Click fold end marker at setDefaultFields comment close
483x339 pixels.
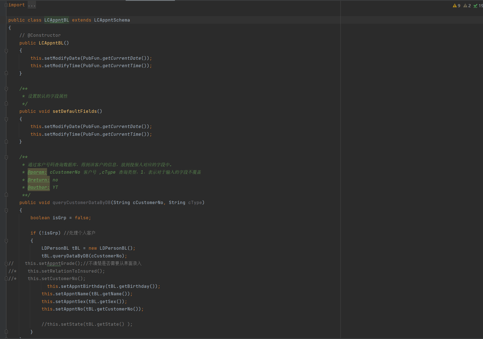click(6, 104)
